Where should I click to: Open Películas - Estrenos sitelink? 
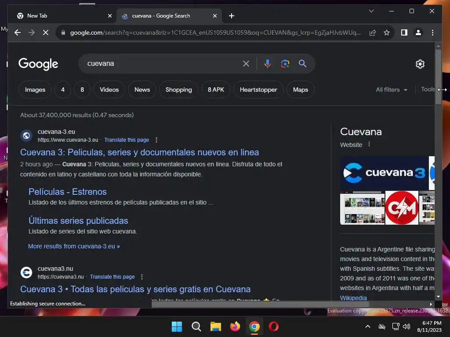67,192
